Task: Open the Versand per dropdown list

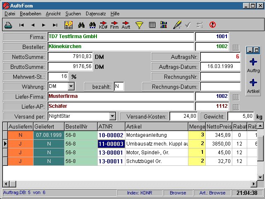Action: coord(112,116)
